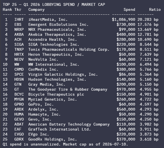Select ticker 'SPCE'

pyautogui.click(x=19, y=75)
